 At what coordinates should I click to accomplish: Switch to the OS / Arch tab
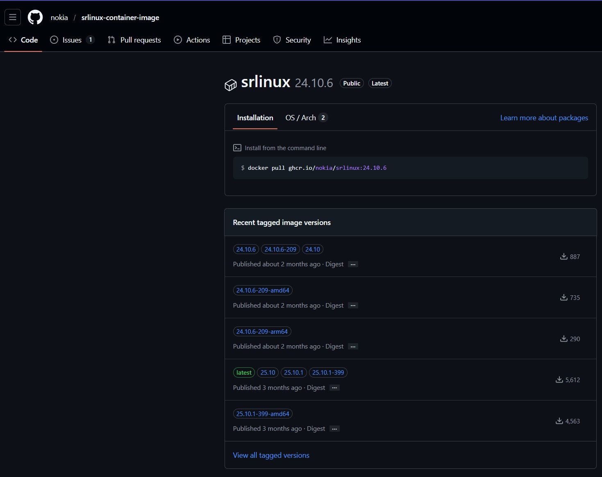(301, 117)
